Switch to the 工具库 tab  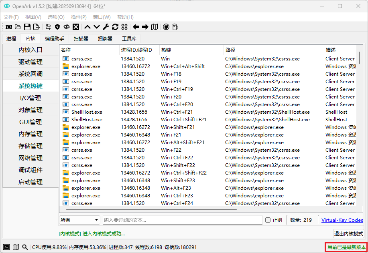(x=129, y=38)
